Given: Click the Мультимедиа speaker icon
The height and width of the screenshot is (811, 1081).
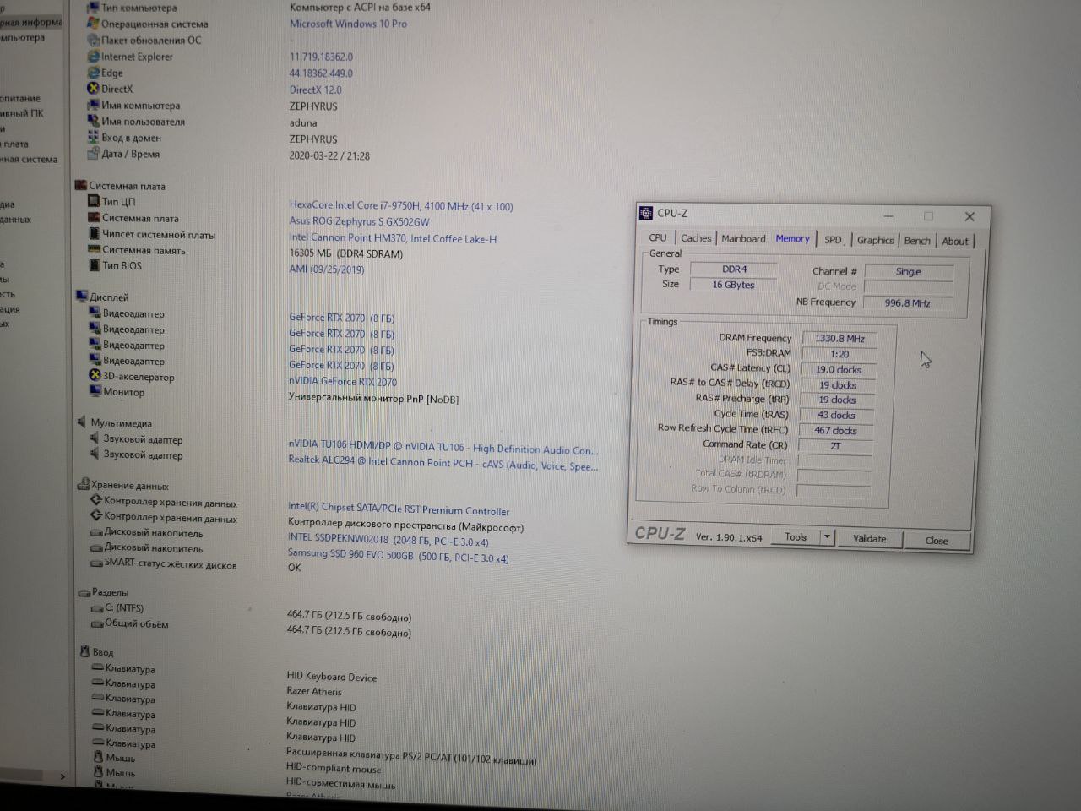Looking at the screenshot, I should coord(83,422).
